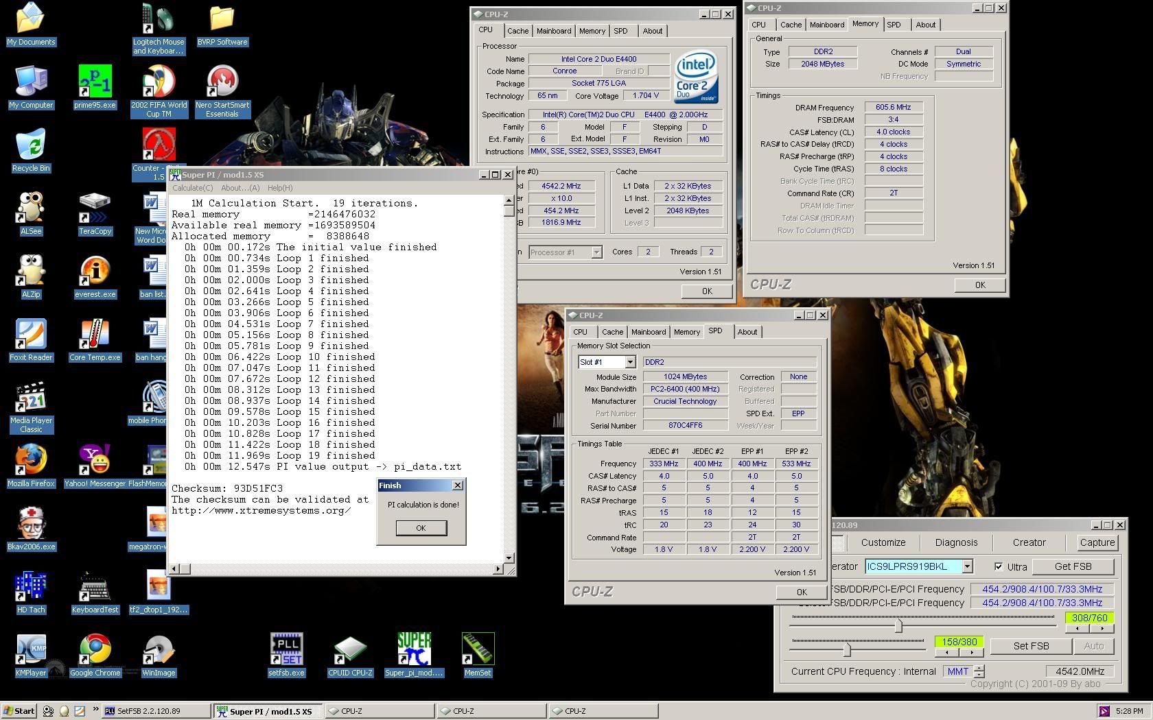
Task: Expand the Slot #1 memory slot dropdown
Action: (629, 362)
